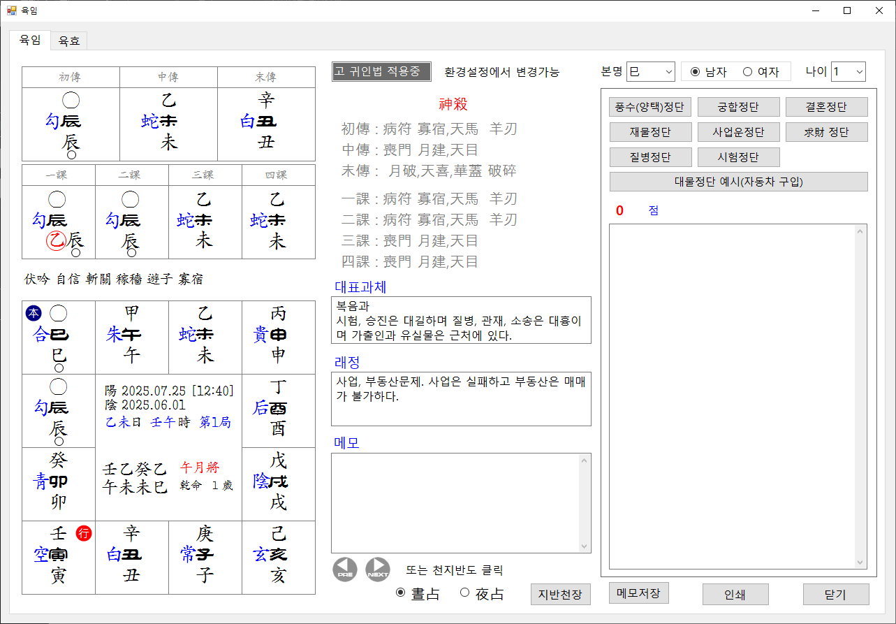Screen dimensions: 896x624
Task: Click the NEXT arrow icon
Action: (x=378, y=569)
